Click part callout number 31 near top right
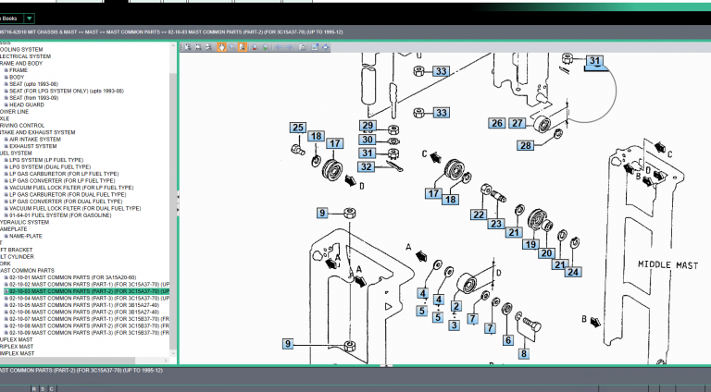This screenshot has height=392, width=711. pyautogui.click(x=594, y=62)
